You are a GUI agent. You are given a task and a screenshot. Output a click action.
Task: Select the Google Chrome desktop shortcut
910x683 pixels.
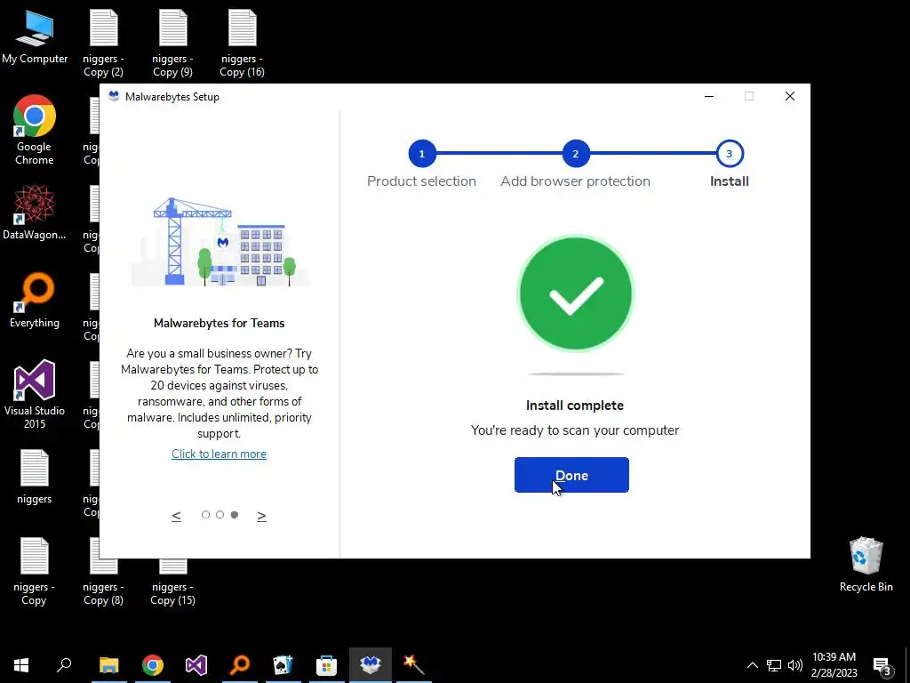35,130
